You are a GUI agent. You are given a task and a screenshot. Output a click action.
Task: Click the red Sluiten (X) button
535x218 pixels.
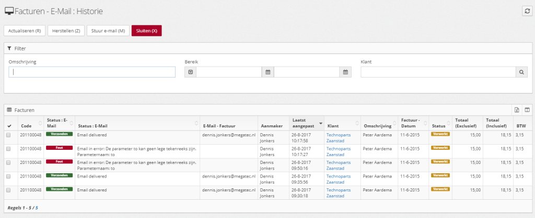[147, 31]
